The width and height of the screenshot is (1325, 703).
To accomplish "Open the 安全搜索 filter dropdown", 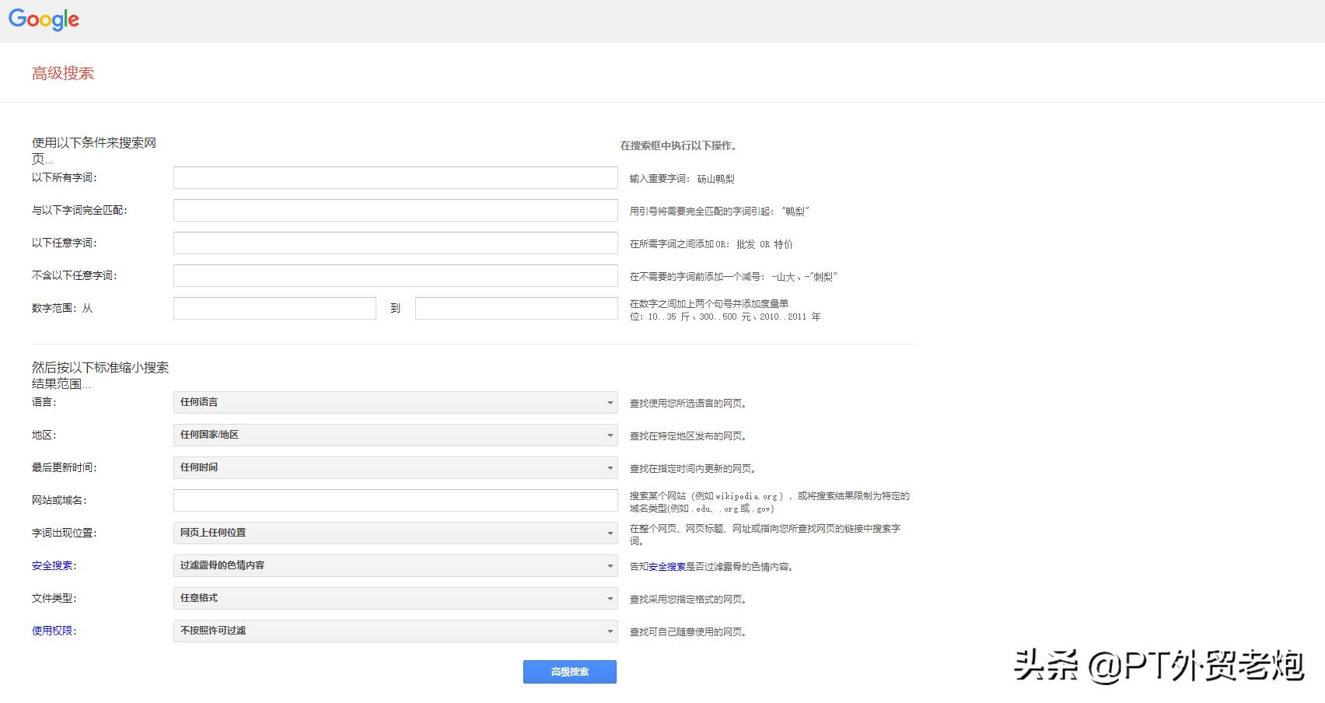I will click(x=395, y=565).
